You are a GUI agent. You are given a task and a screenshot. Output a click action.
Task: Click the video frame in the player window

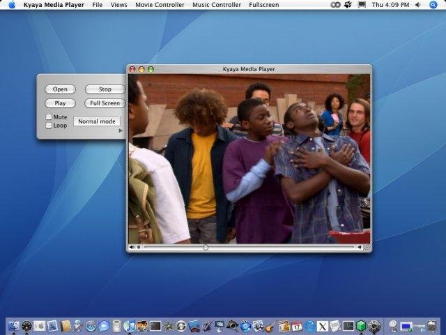click(249, 159)
